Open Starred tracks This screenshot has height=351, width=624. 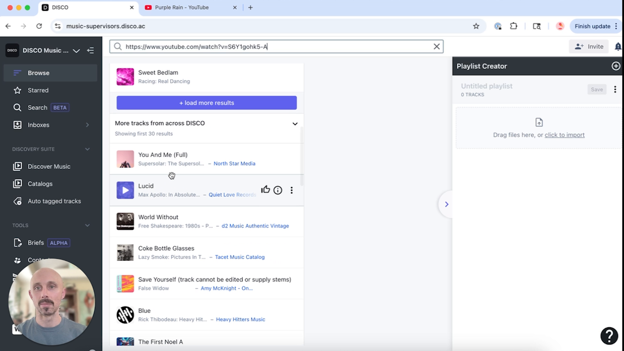coord(38,90)
